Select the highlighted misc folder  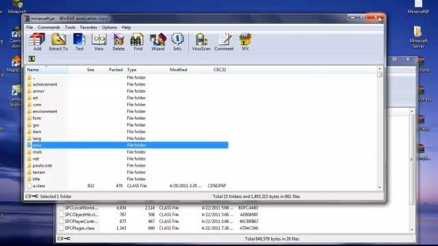(x=127, y=145)
